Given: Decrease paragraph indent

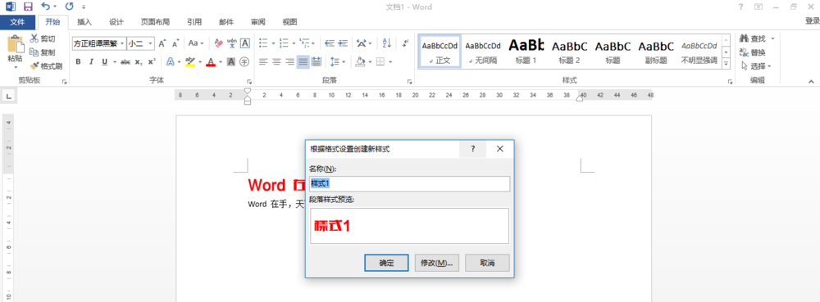Looking at the screenshot, I should click(330, 43).
